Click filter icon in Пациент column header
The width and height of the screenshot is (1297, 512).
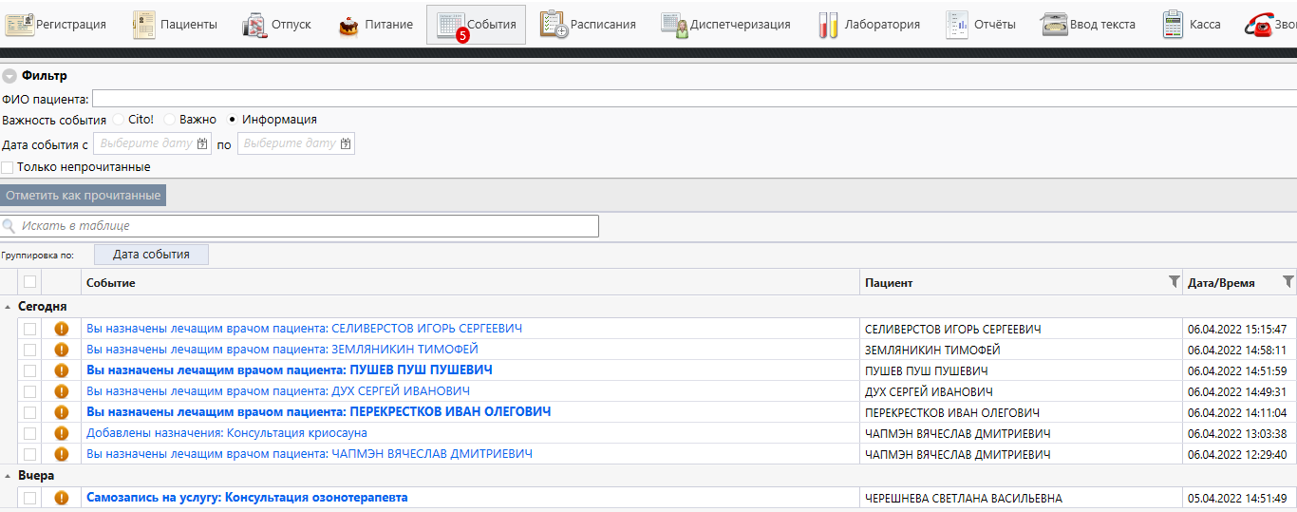pyautogui.click(x=1174, y=282)
